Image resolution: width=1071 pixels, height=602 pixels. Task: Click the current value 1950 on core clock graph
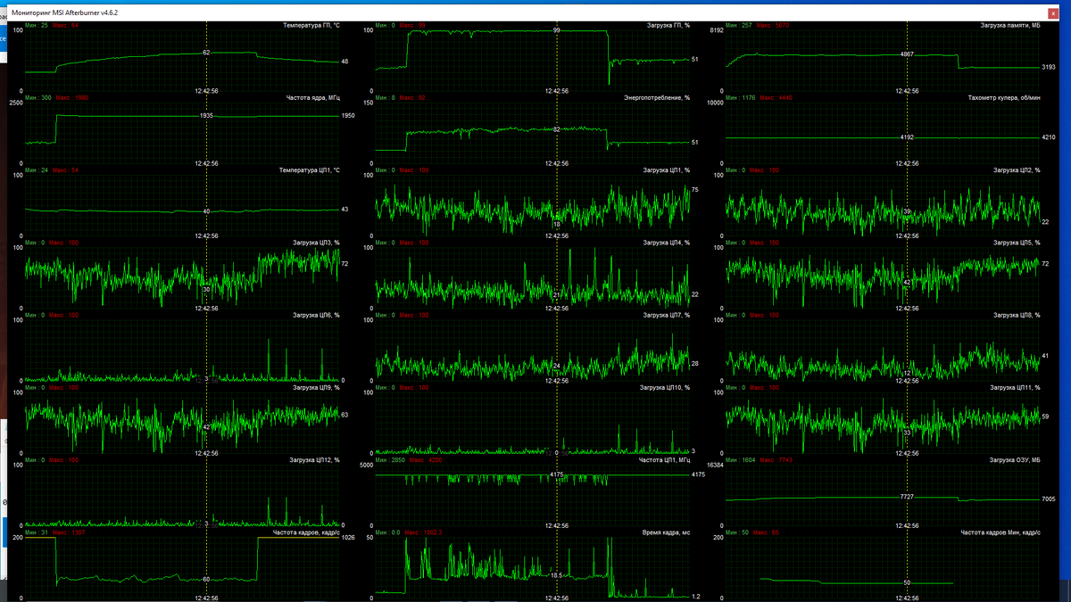click(348, 116)
